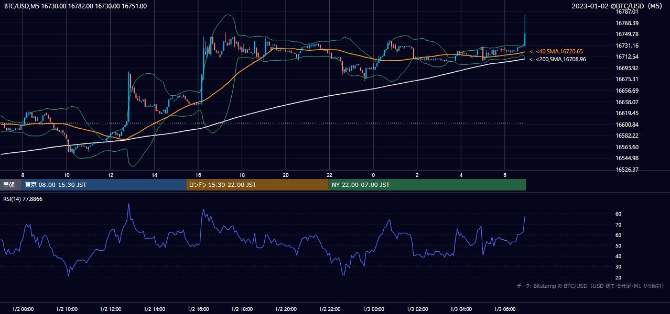Click the 東京 08:00-15:30 JST session bar

pos(104,185)
